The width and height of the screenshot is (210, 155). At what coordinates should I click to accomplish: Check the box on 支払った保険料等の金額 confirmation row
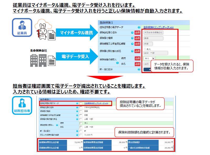pyautogui.click(x=81, y=135)
